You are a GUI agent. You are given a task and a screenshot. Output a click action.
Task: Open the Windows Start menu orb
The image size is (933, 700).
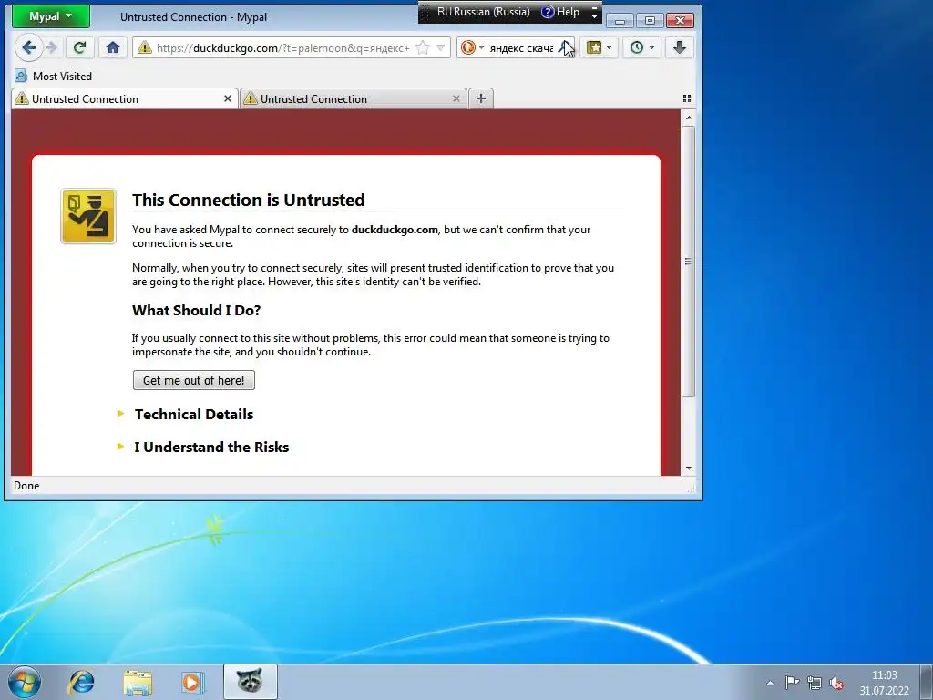coord(25,682)
